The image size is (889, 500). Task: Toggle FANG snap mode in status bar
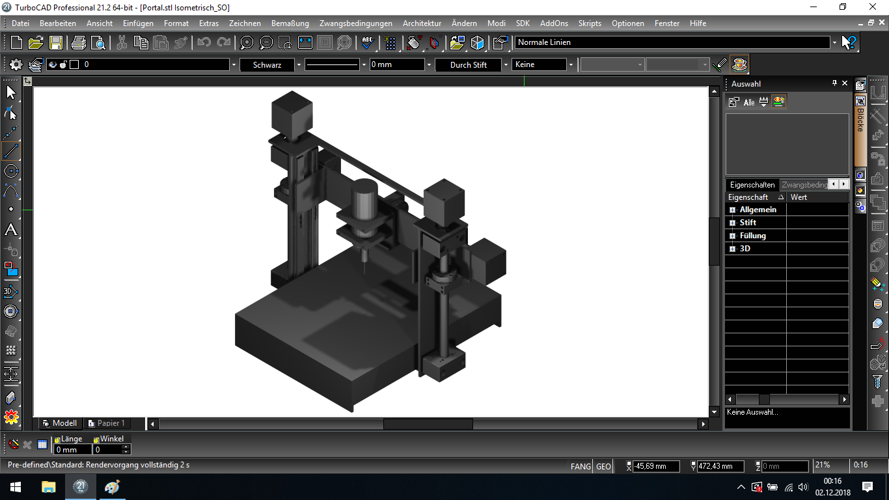[581, 466]
